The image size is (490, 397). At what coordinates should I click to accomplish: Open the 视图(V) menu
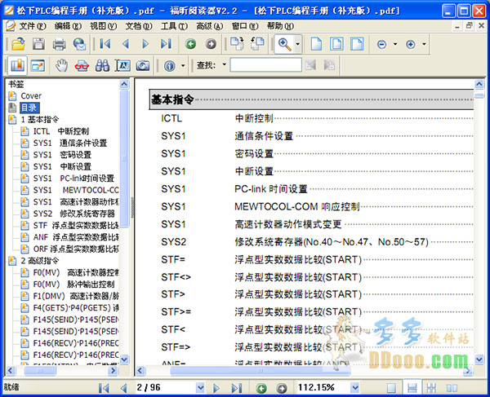[x=104, y=26]
